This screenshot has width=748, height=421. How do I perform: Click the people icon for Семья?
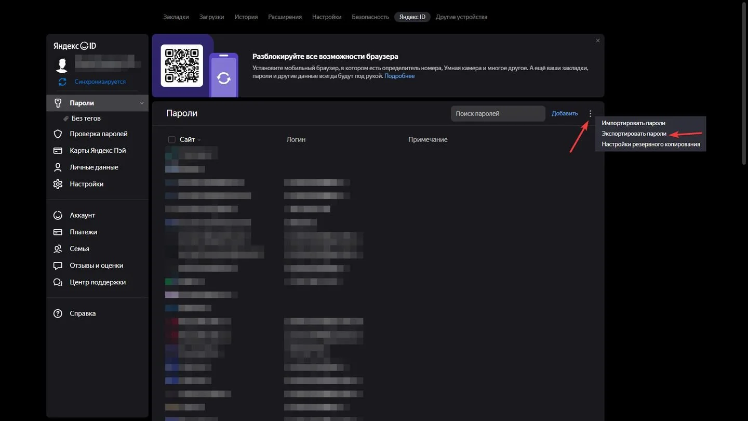58,248
